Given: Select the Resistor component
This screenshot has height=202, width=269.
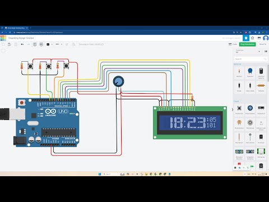Looking at the screenshot, I should pyautogui.click(x=239, y=72).
